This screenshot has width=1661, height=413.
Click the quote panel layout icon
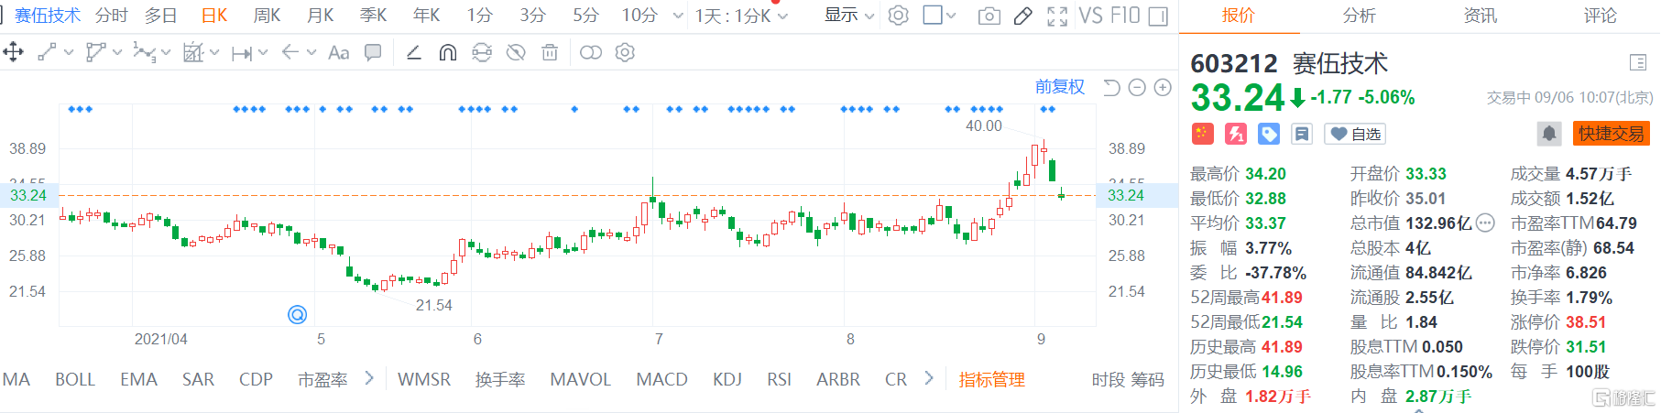[x=1638, y=62]
